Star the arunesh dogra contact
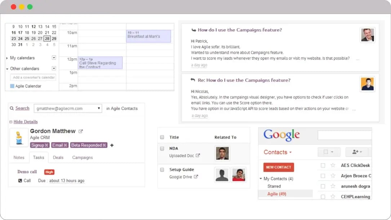 333,186
